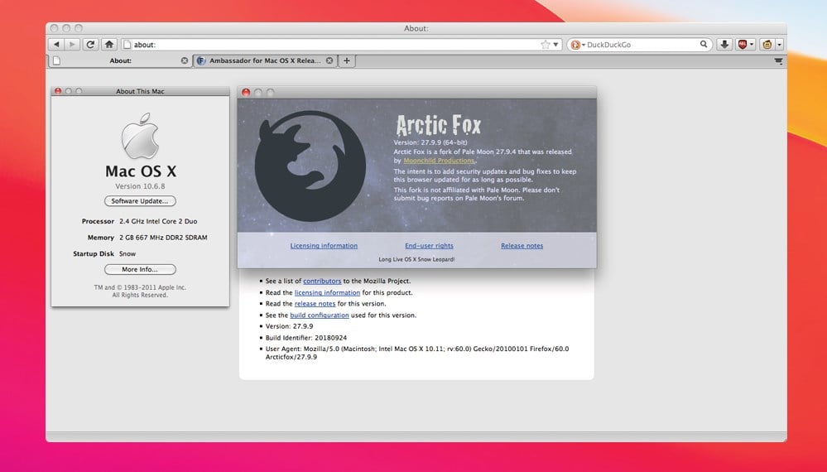Expand the ad-blocker dropdown arrow

752,44
